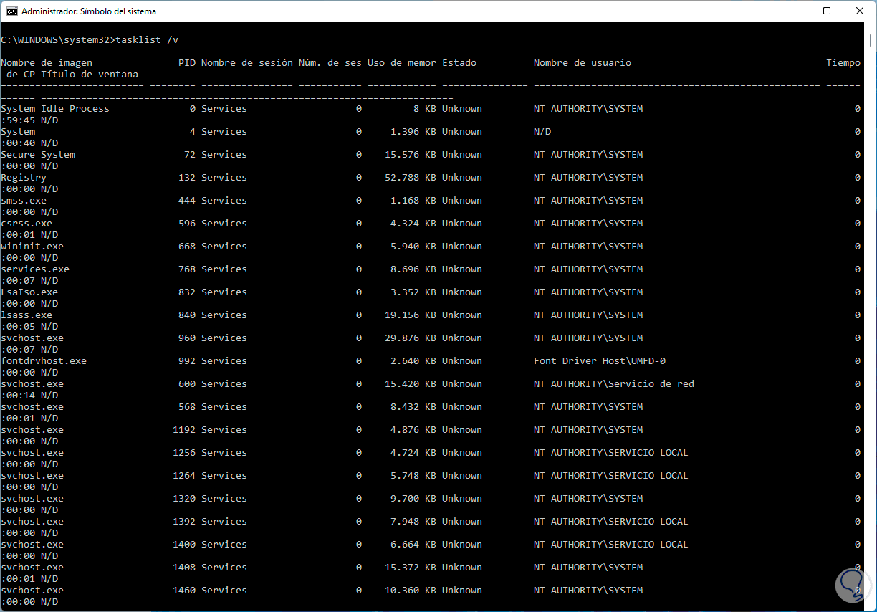Screen dimensions: 877x612
Task: Select the fontdrvhost.exe entry
Action: 43,360
